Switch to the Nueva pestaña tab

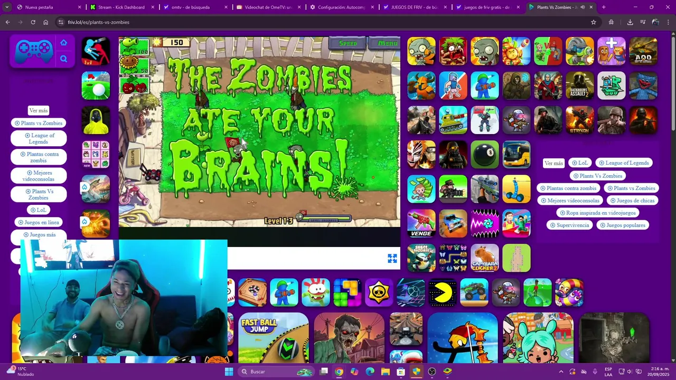coord(49,7)
